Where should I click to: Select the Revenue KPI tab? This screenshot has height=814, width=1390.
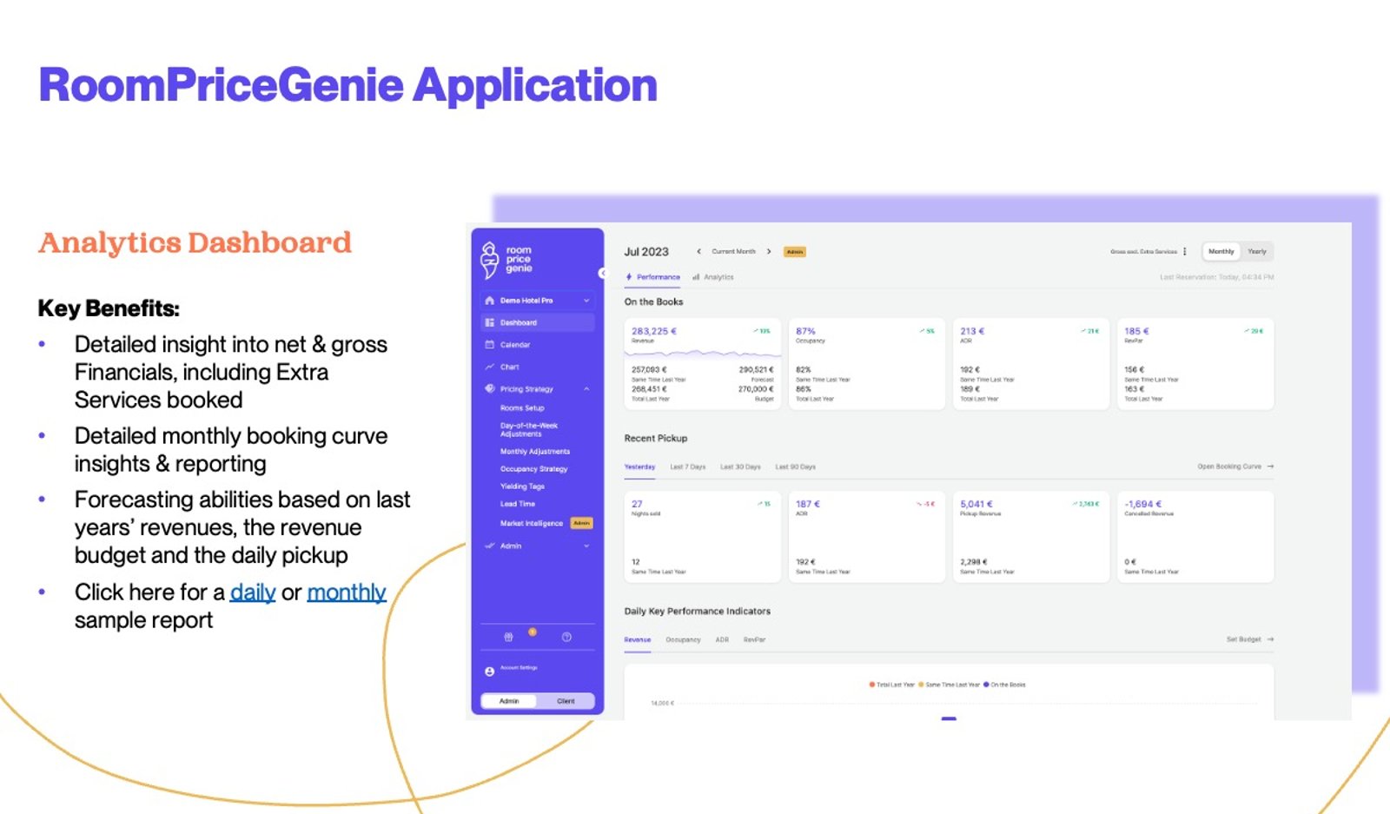[x=638, y=639]
